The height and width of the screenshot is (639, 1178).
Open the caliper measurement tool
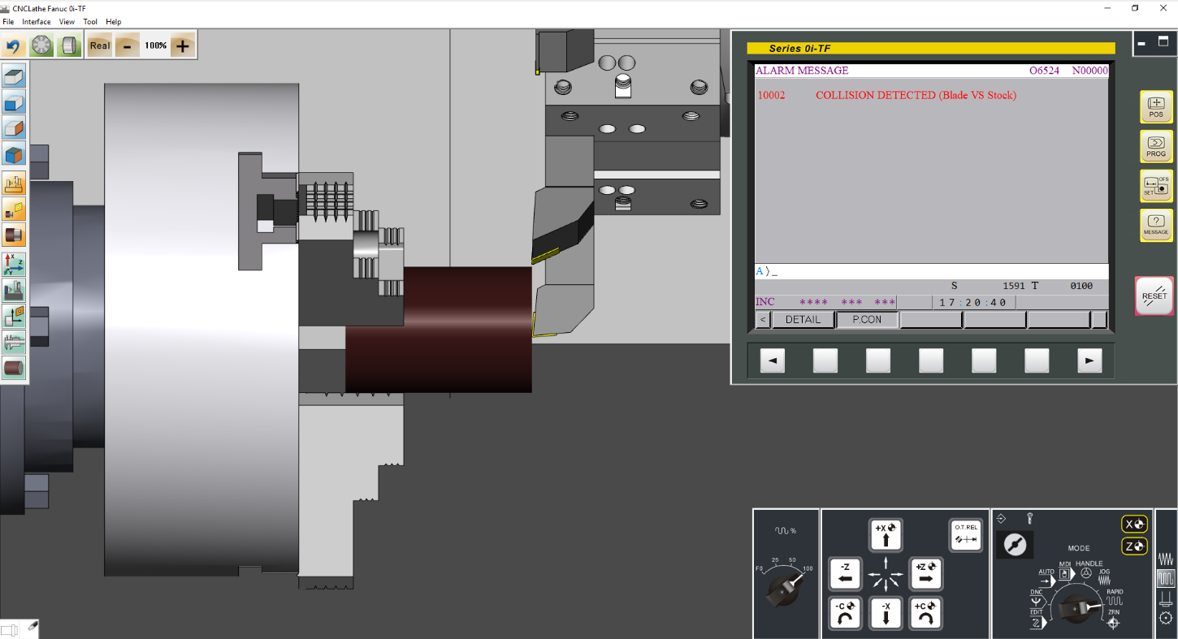tap(15, 342)
